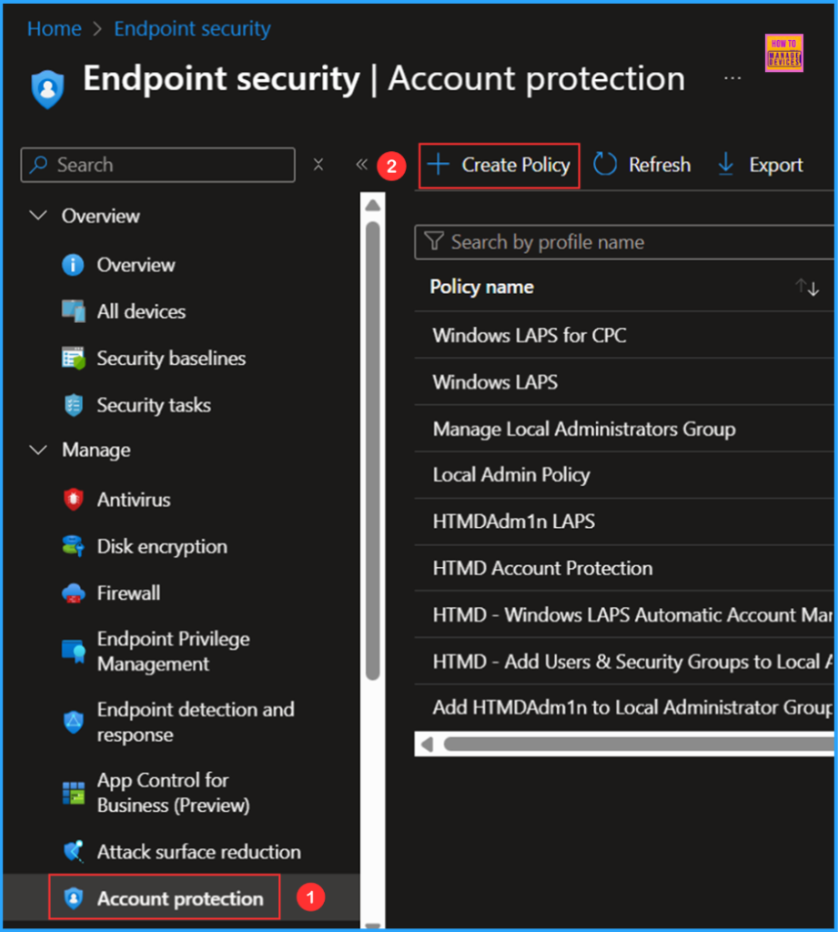Click the Endpoint detection and response icon
This screenshot has width=838, height=932.
point(73,722)
